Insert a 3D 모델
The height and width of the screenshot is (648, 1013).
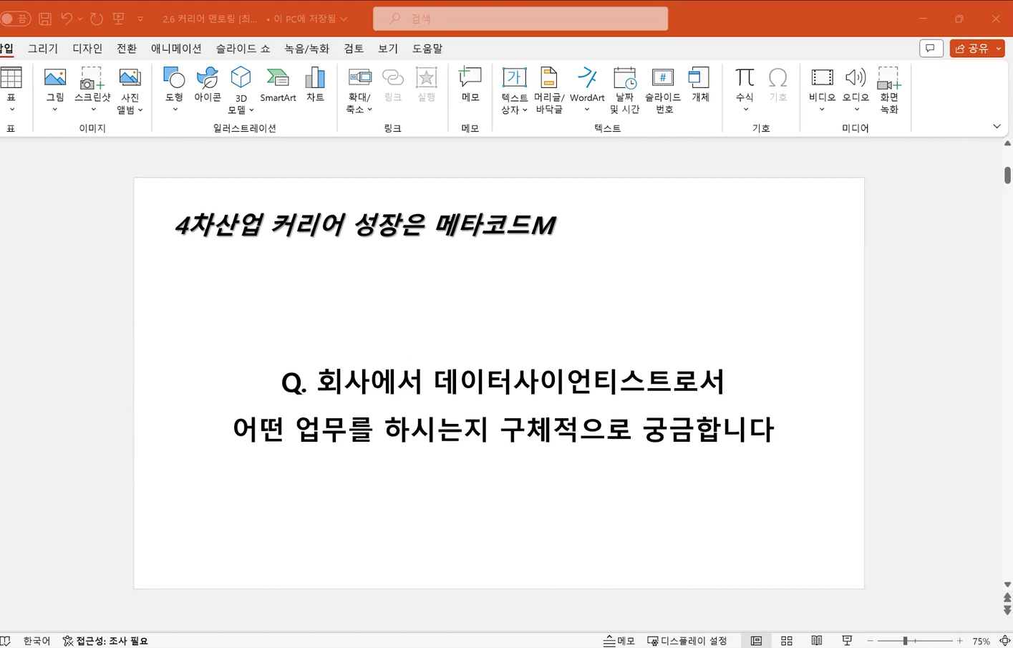click(x=241, y=90)
